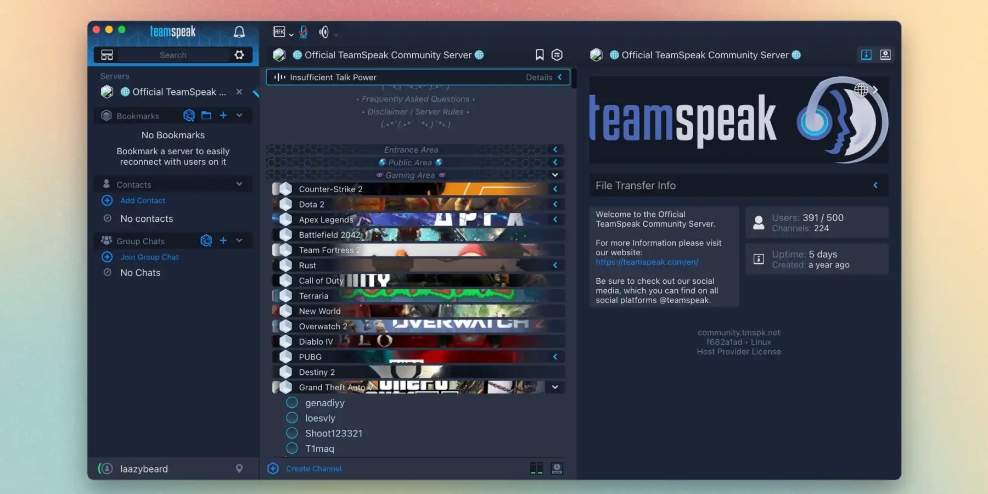This screenshot has height=494, width=988.
Task: Click in the Search field
Action: tap(173, 55)
